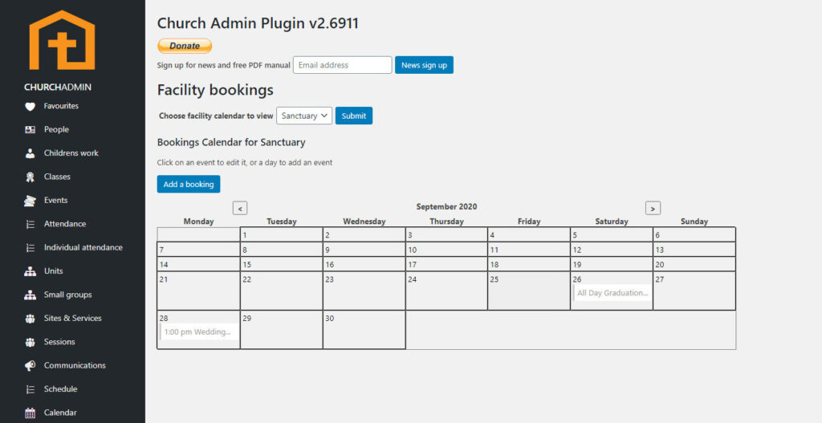
Task: Open the 1:00 pm Wedding event
Action: (197, 331)
